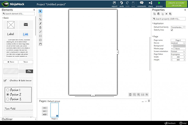Open the Device dropdown
Screen dimensions: 188x125
click(x=178, y=43)
